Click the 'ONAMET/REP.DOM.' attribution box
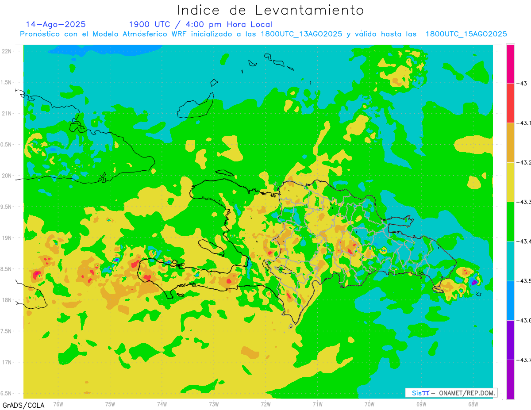Viewport: 531px width, 410px height. pyautogui.click(x=451, y=393)
